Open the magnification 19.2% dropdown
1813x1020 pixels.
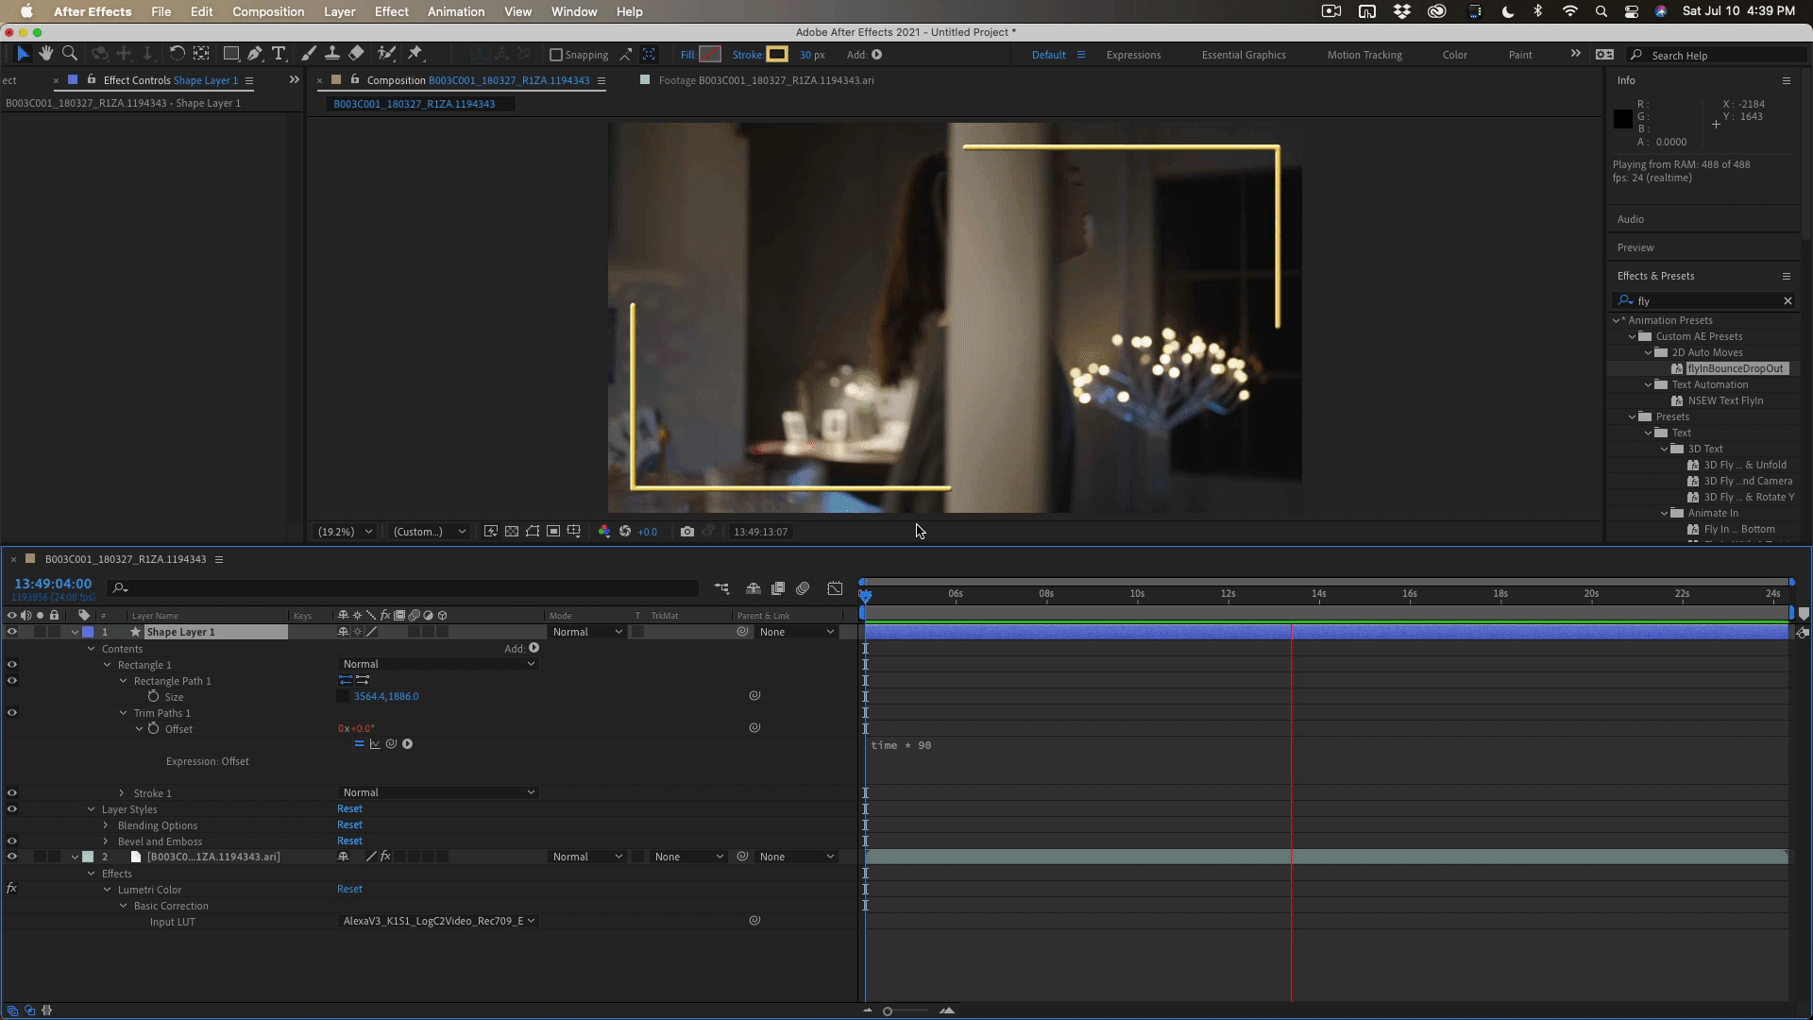click(x=345, y=532)
